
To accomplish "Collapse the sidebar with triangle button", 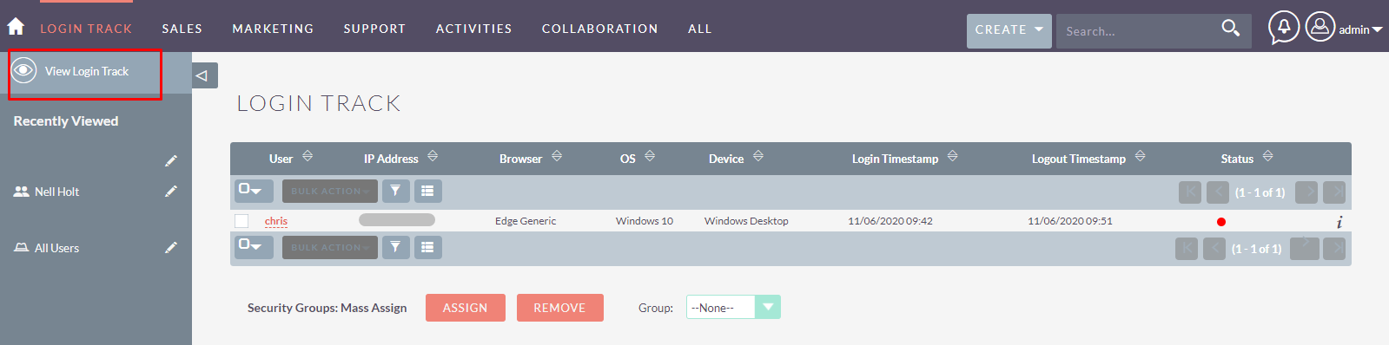I will point(204,75).
